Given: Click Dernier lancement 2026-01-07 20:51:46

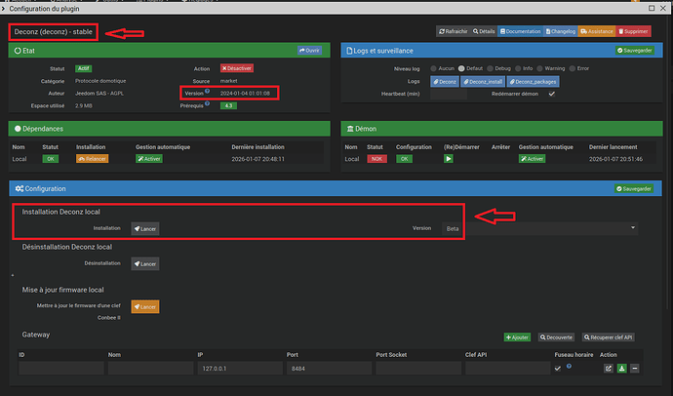Looking at the screenshot, I should click(x=615, y=159).
